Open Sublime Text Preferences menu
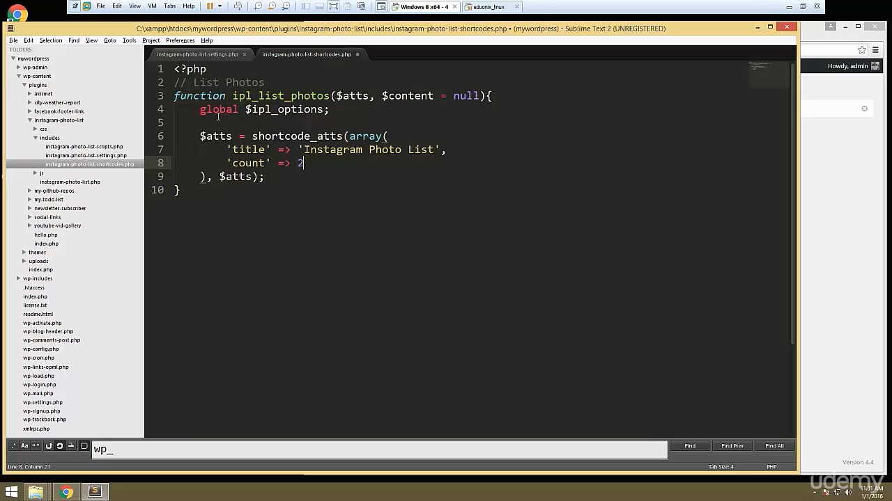 pyautogui.click(x=180, y=40)
